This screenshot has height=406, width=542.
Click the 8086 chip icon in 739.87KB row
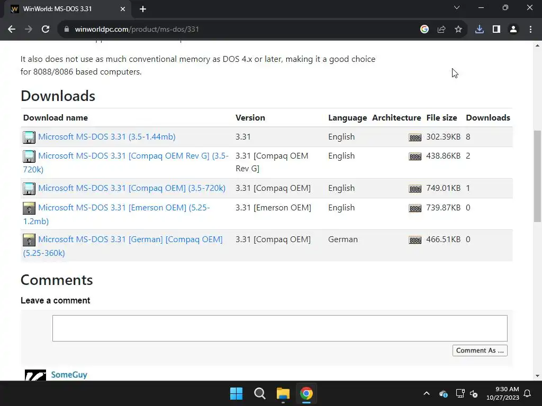pos(415,208)
